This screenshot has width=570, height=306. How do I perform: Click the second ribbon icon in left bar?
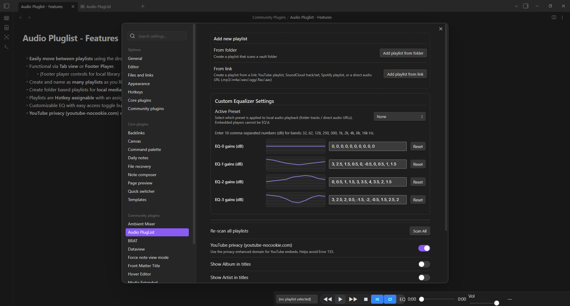click(x=7, y=28)
